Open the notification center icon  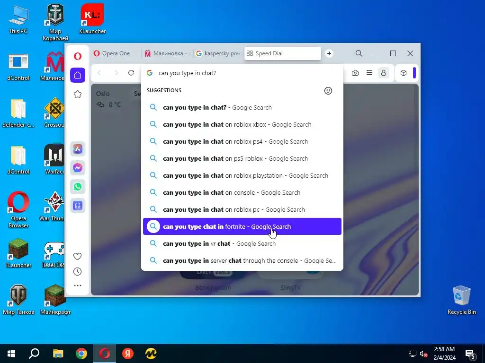click(x=470, y=354)
